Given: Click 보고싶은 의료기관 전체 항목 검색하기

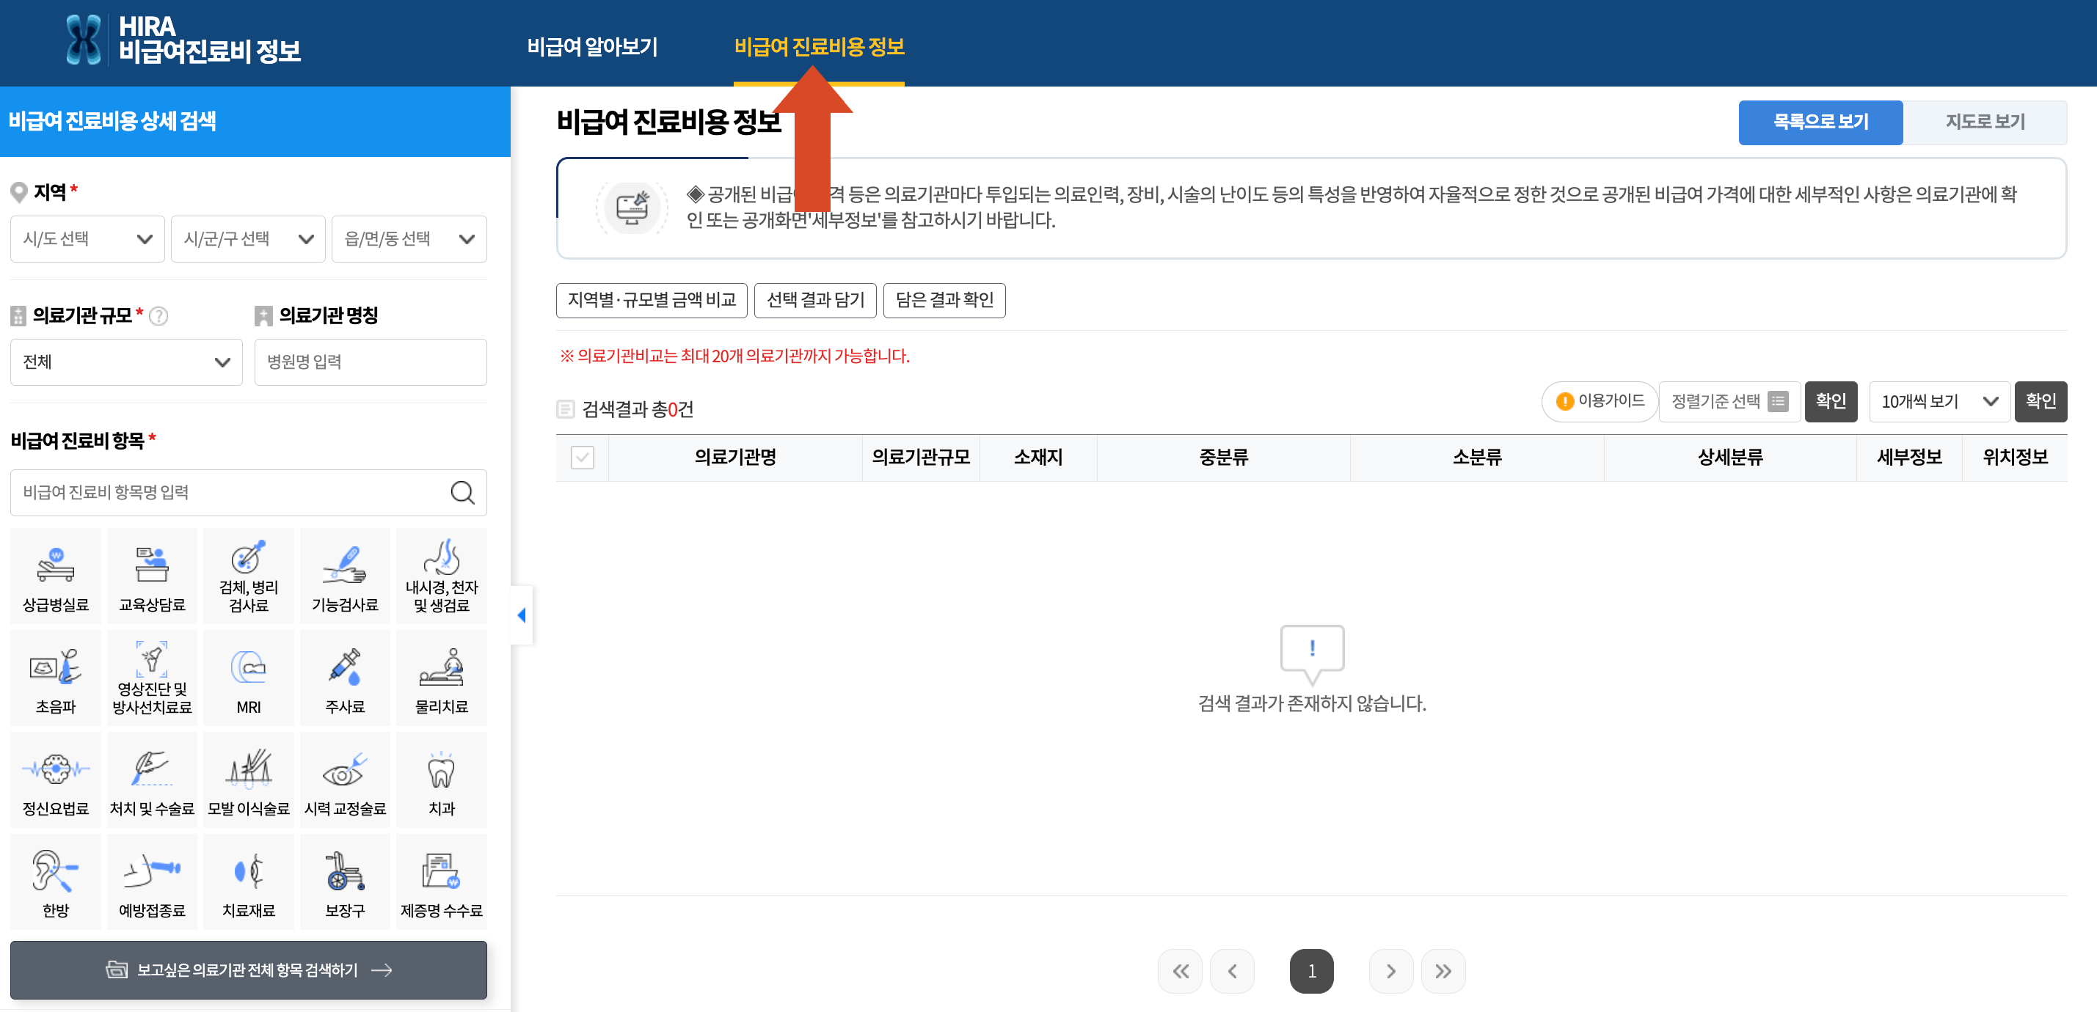Looking at the screenshot, I should (x=248, y=969).
